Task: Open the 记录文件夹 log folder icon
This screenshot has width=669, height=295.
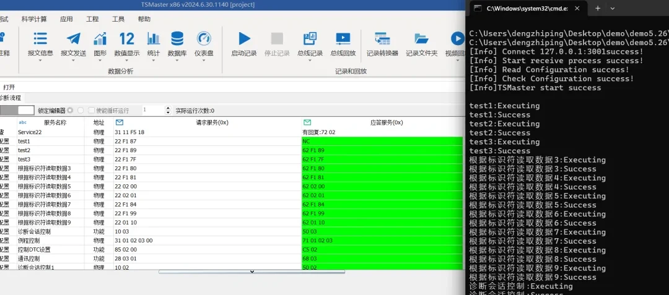Action: point(422,39)
